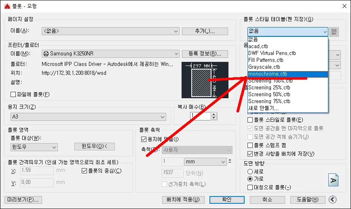Screen dimensions: 351x209
Task: Enable 플롯 스타일로 플롯 checkbox
Action: (250, 120)
